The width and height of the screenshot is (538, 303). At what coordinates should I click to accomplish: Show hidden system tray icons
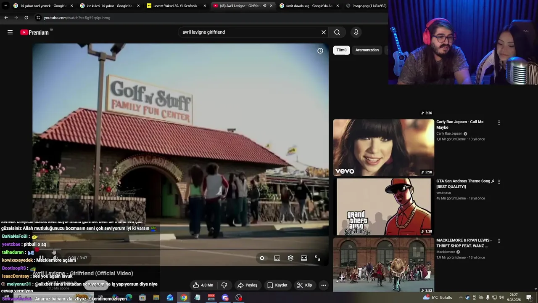[x=461, y=298]
